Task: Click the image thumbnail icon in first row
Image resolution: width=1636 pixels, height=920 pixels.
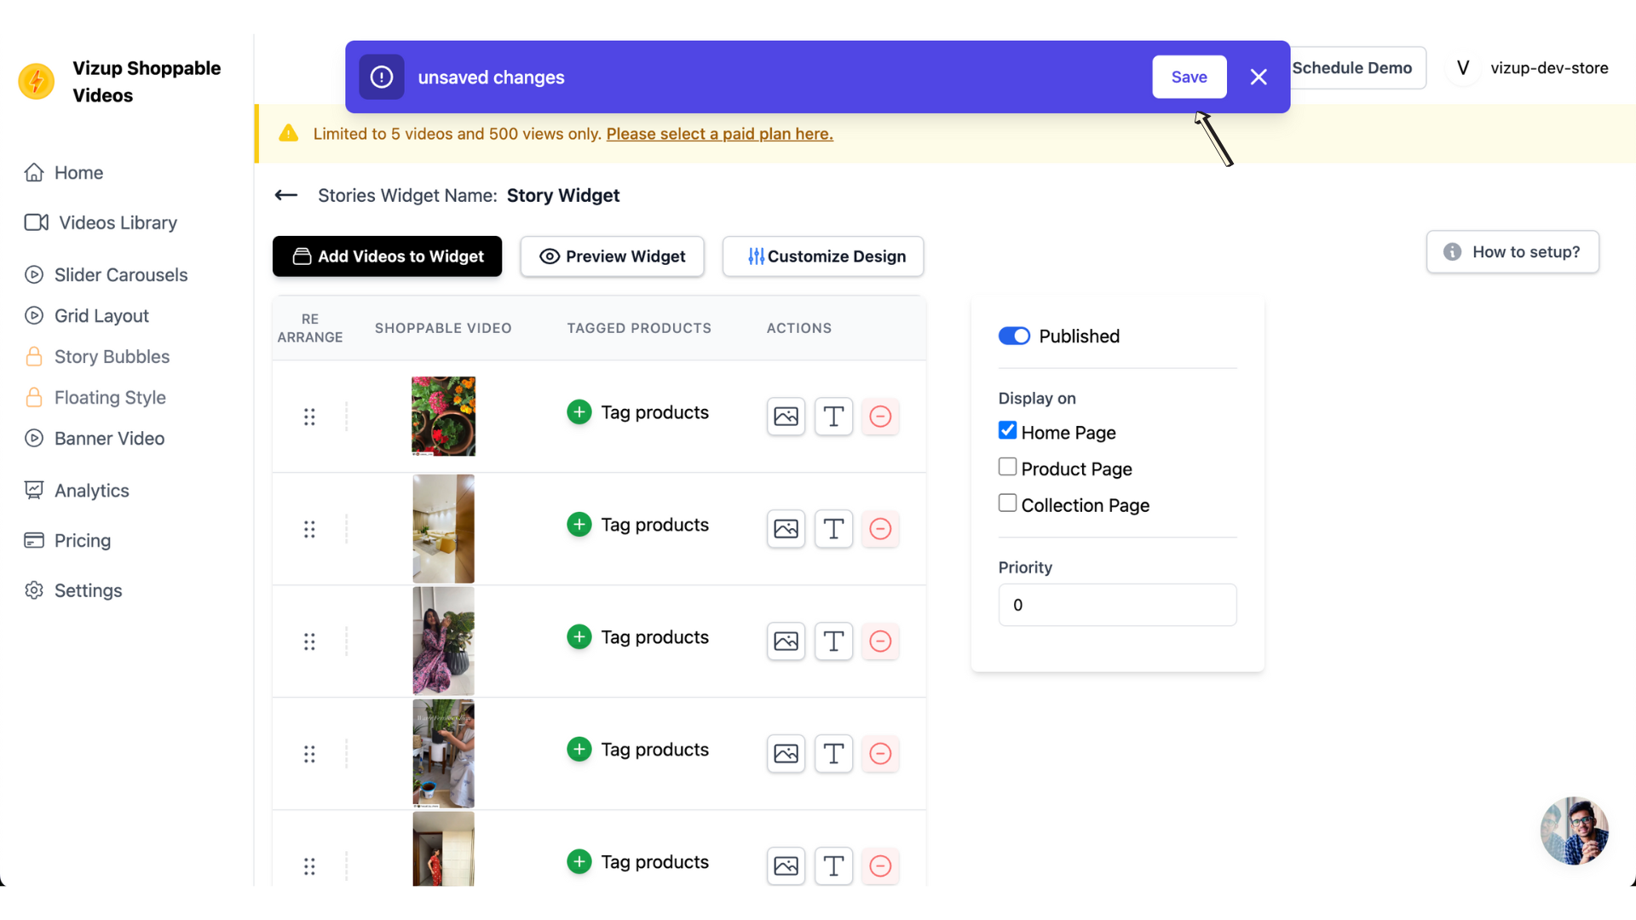Action: tap(786, 417)
